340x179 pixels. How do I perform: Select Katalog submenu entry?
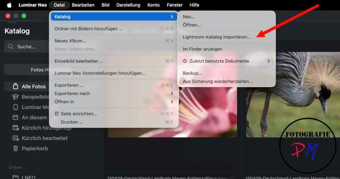pos(114,17)
